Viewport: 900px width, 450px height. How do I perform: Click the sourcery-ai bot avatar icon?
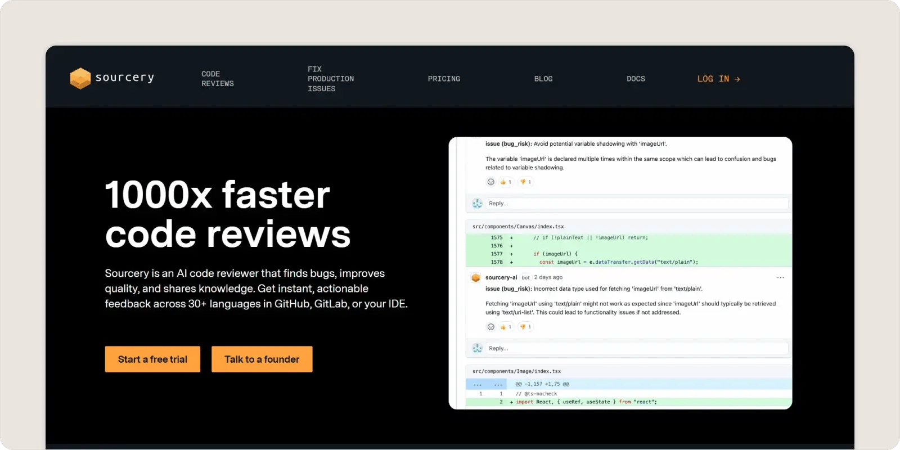(x=476, y=278)
